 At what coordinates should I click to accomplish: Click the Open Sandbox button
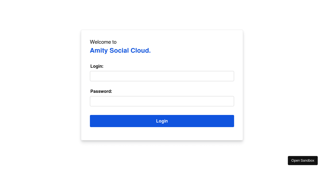click(303, 160)
